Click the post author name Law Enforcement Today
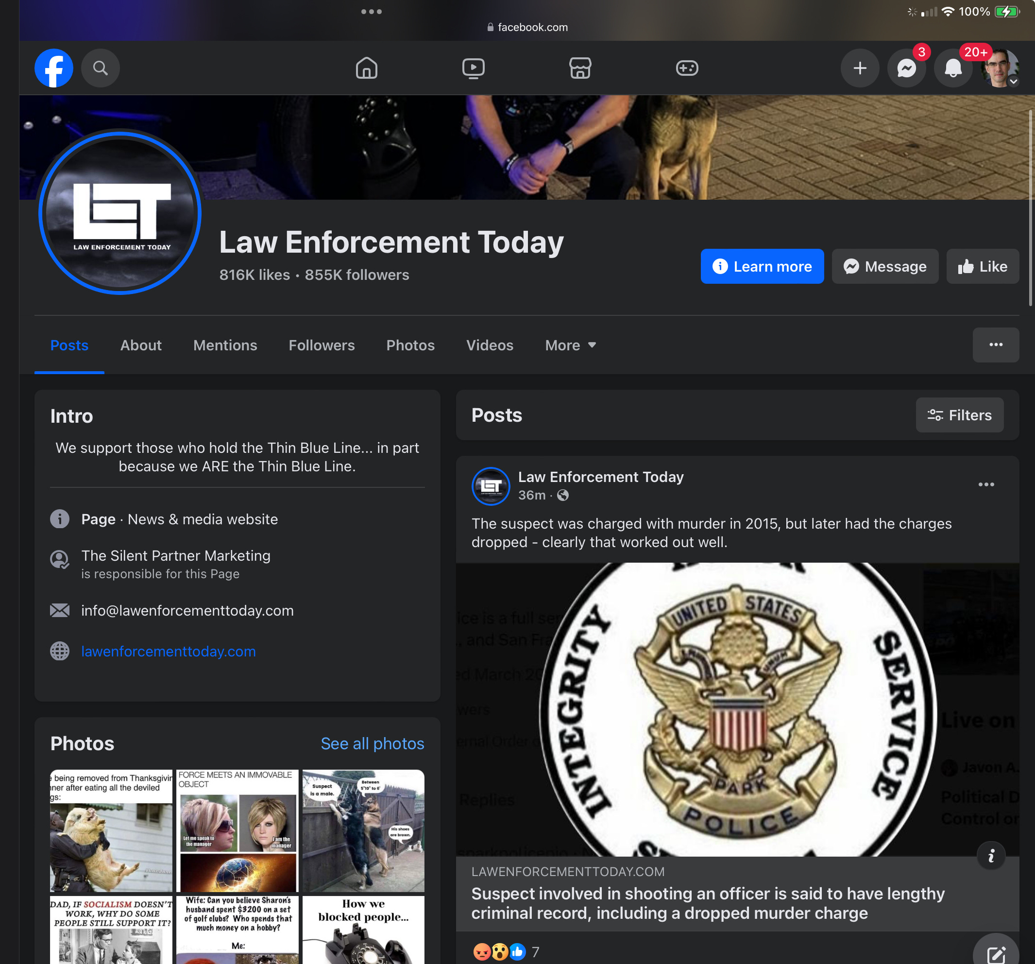 [601, 477]
